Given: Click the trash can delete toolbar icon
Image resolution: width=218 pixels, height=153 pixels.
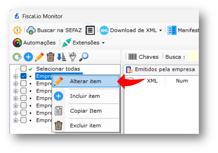Looking at the screenshot, I should (50, 57).
